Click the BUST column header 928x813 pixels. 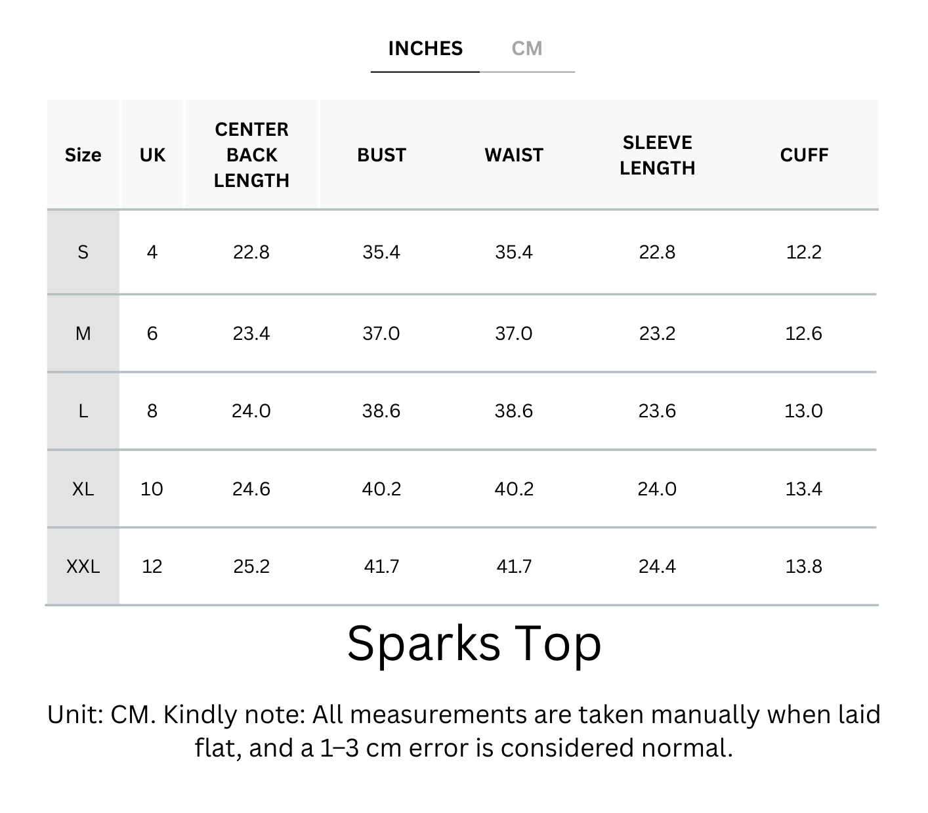[381, 156]
